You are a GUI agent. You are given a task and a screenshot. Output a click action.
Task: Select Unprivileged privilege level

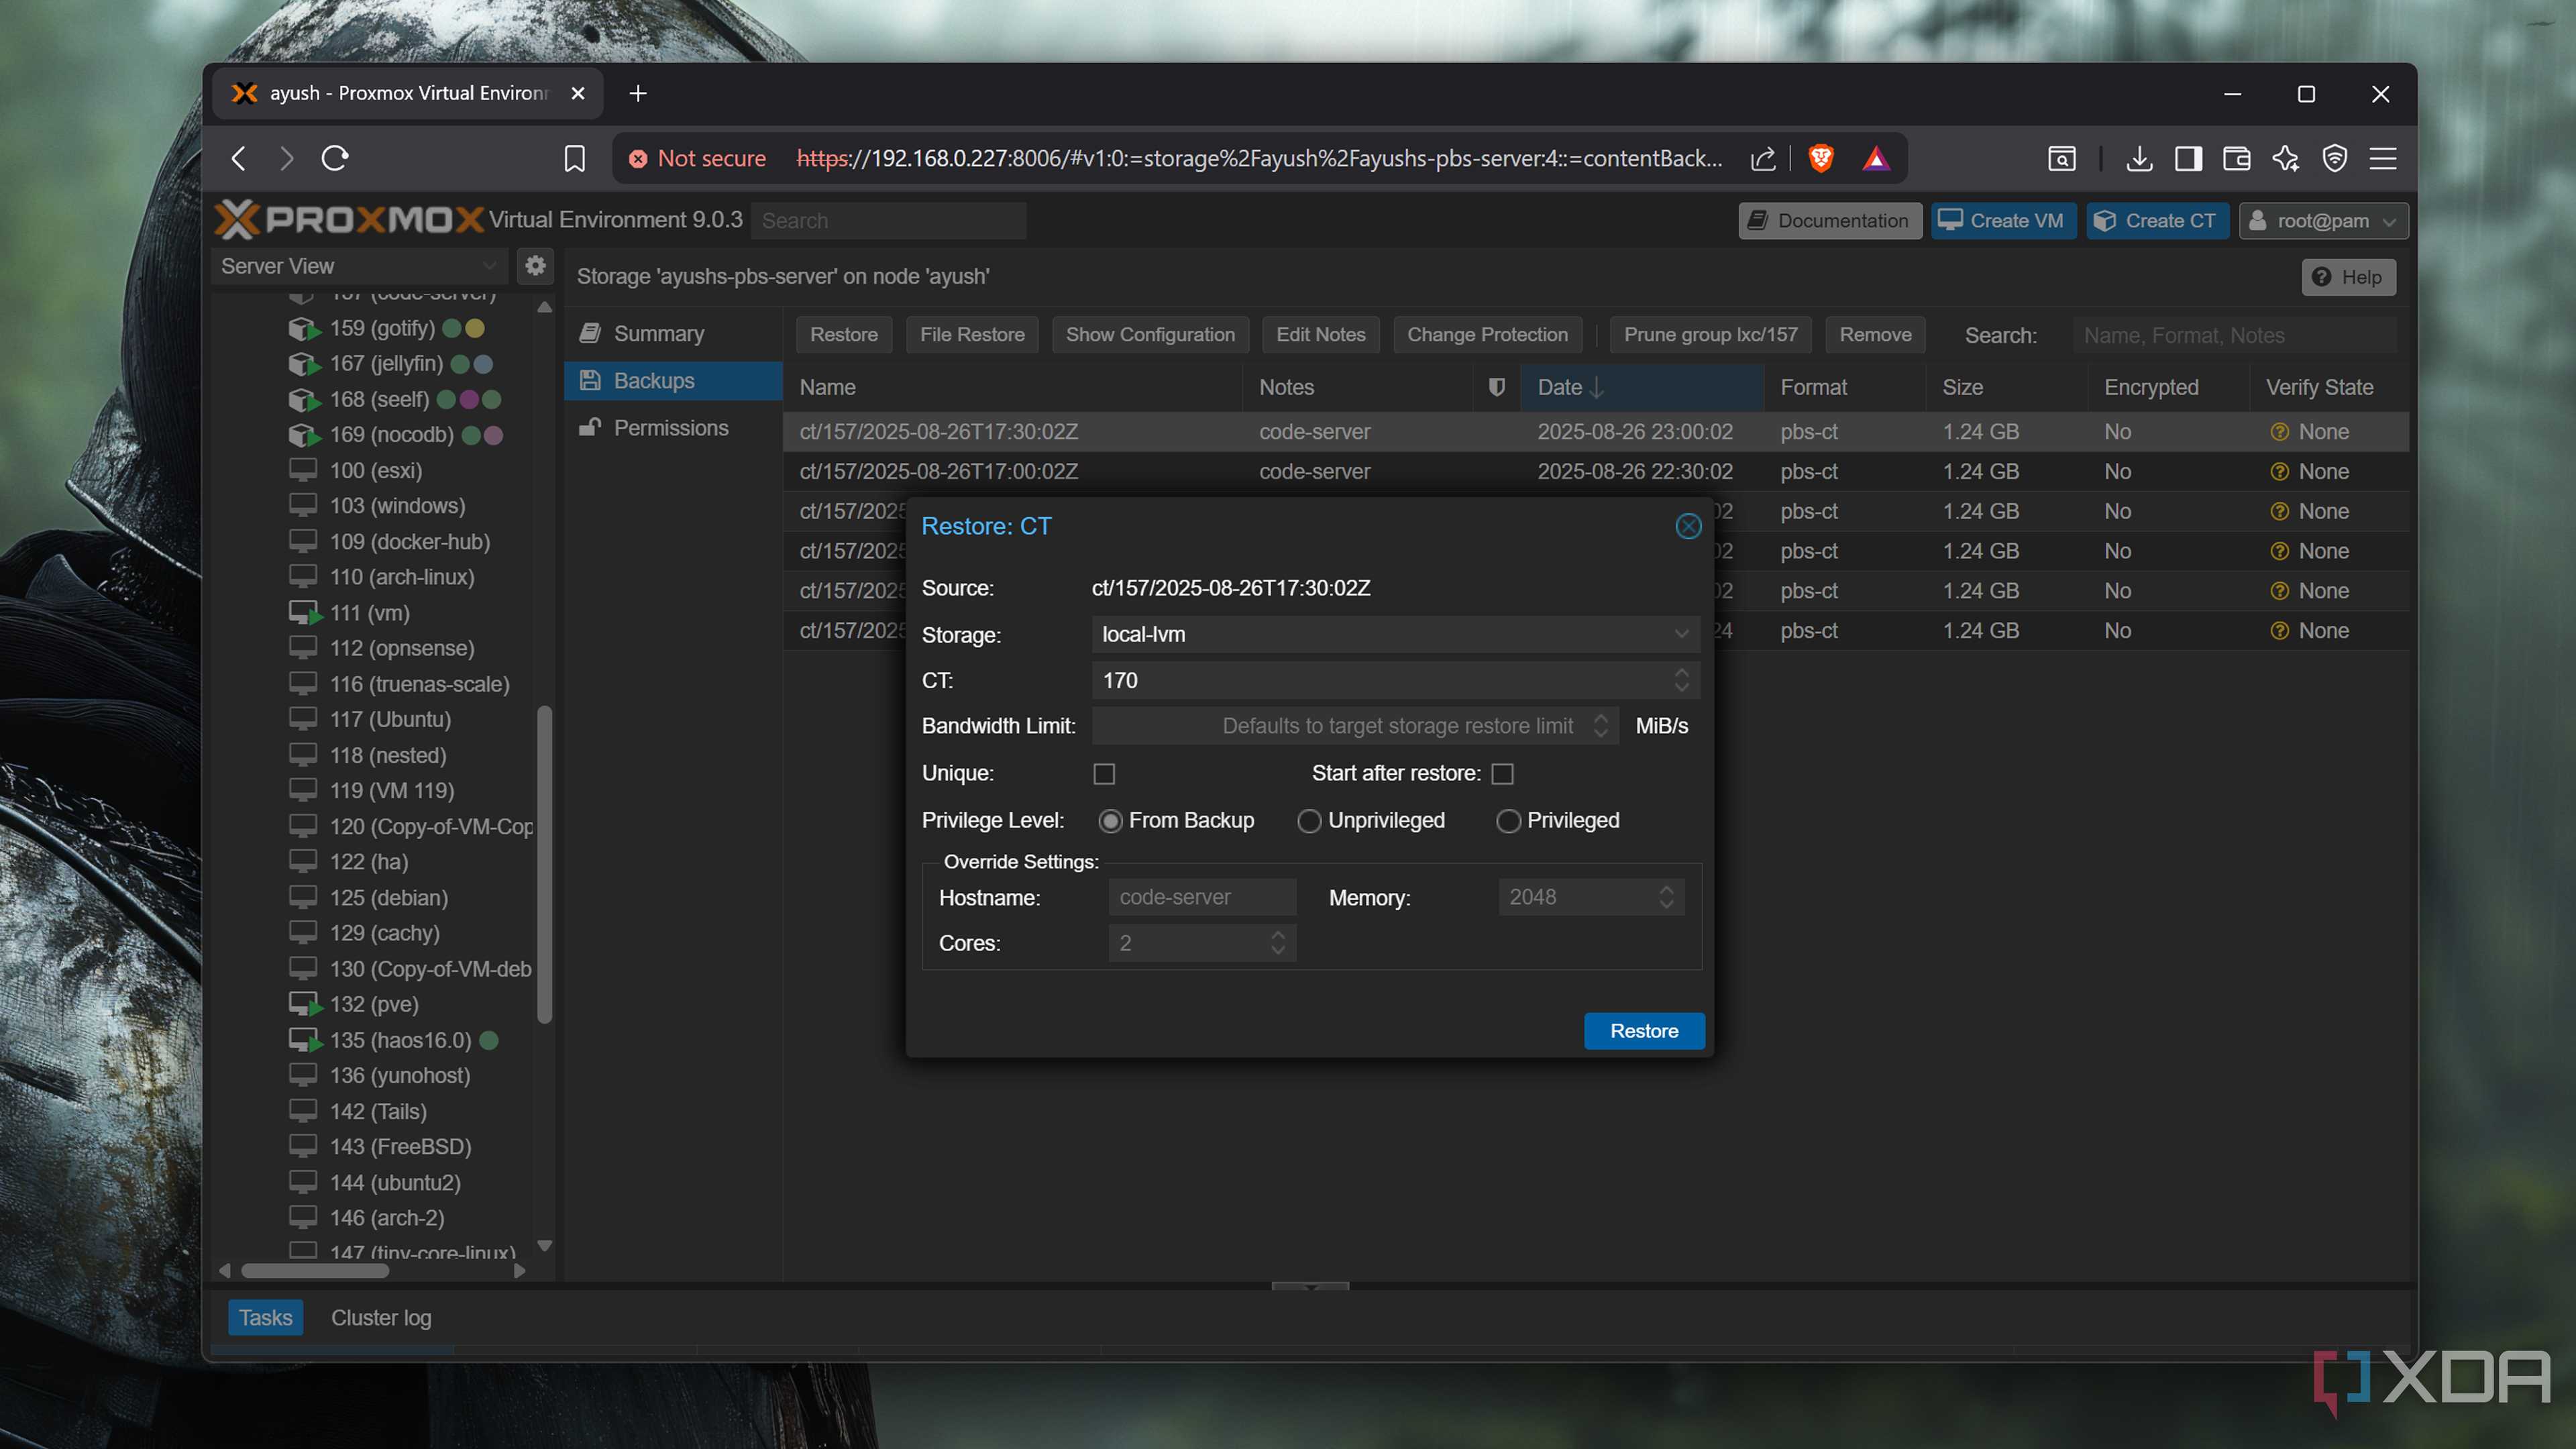(x=1309, y=821)
